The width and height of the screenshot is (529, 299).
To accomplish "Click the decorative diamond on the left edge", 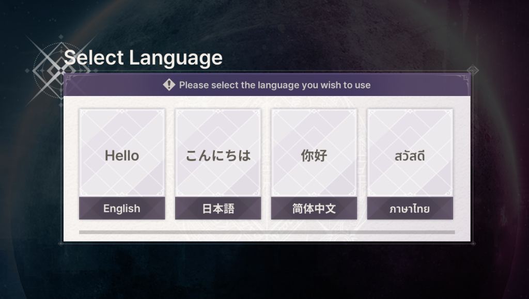I will pos(27,70).
